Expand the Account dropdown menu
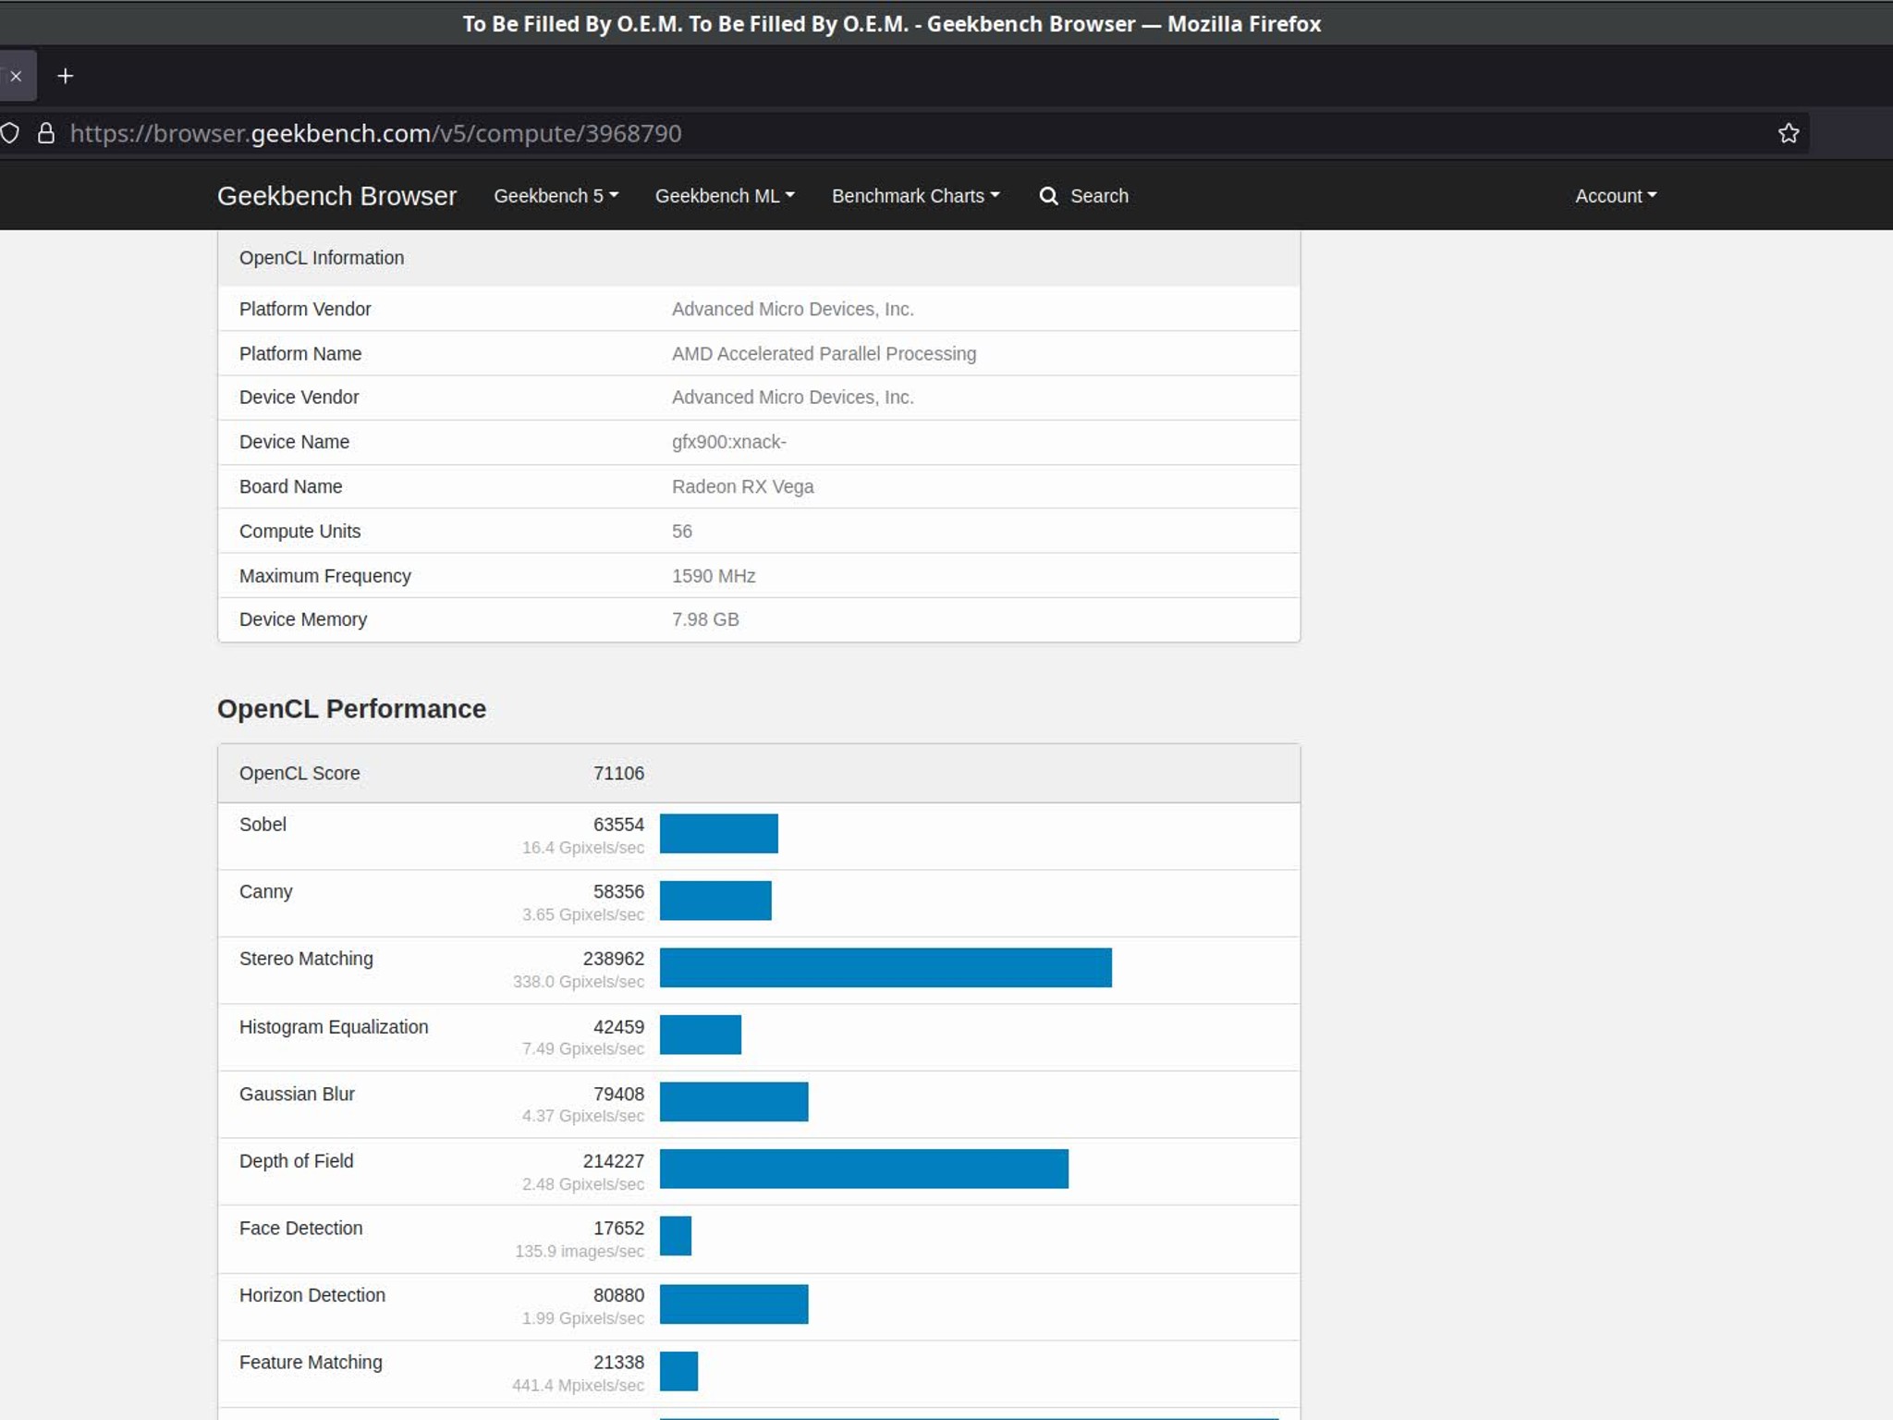The image size is (1893, 1420). (1616, 196)
